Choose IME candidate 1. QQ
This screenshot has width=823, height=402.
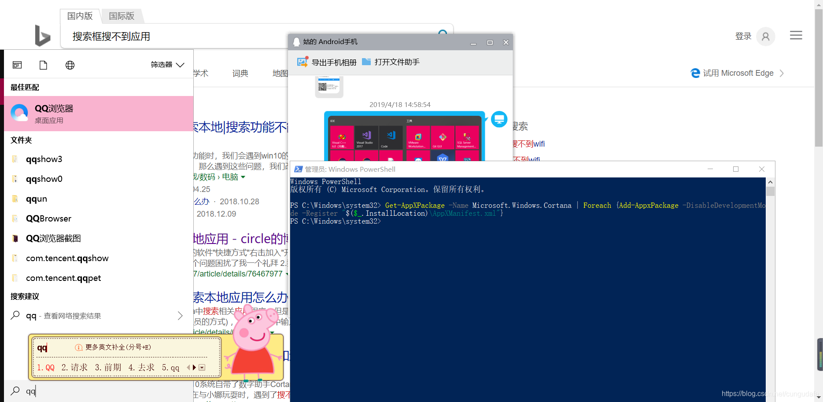[x=46, y=367]
